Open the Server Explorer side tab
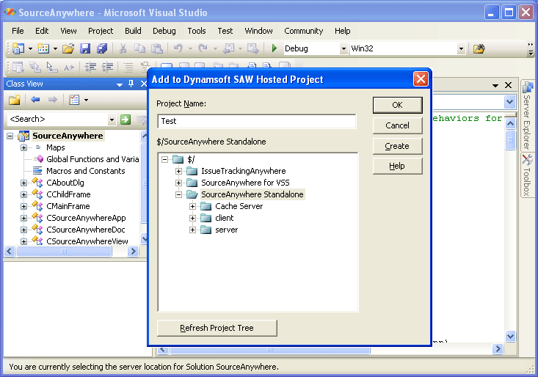 point(527,116)
